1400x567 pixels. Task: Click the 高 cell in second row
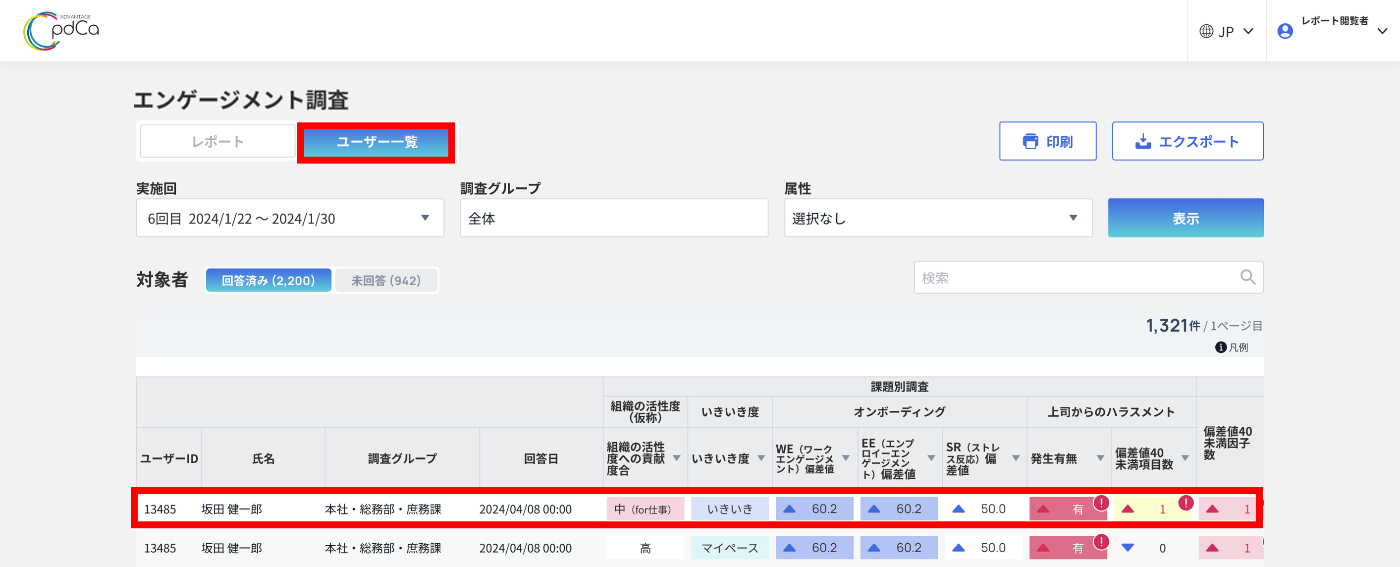point(645,548)
